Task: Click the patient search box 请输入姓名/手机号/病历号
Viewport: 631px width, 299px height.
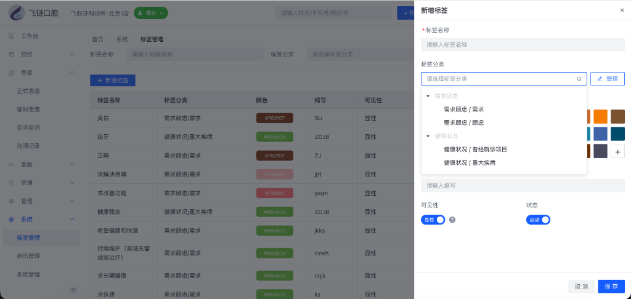Action: [x=333, y=13]
